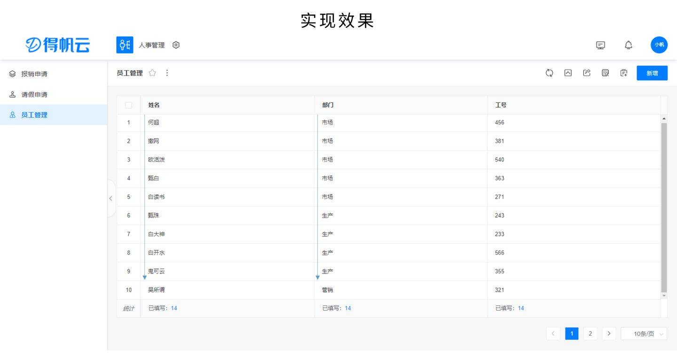Open the record view/search icon near 新增
This screenshot has height=353, width=677.
coord(605,73)
